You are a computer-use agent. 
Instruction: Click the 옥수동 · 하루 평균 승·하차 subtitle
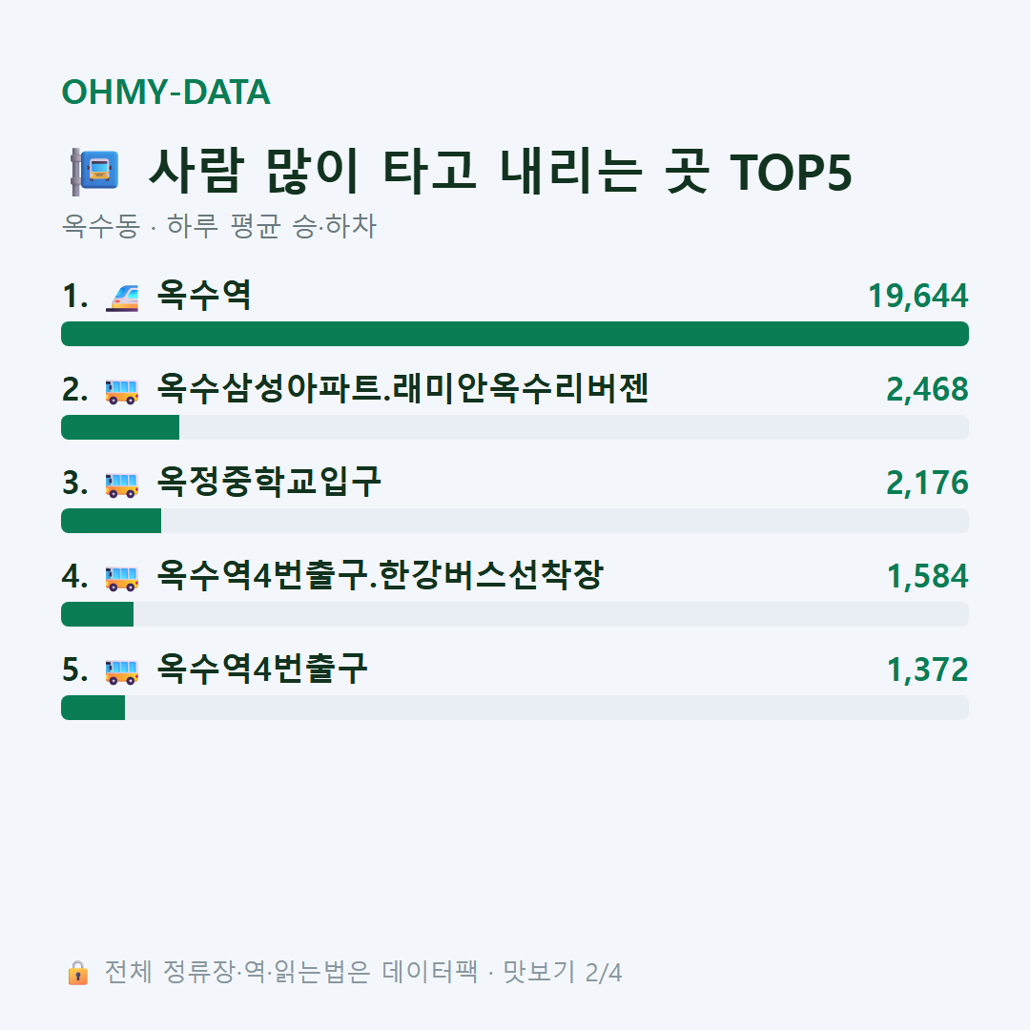pyautogui.click(x=218, y=226)
